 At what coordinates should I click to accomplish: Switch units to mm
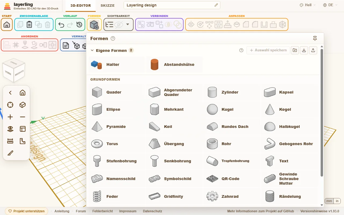click(329, 201)
